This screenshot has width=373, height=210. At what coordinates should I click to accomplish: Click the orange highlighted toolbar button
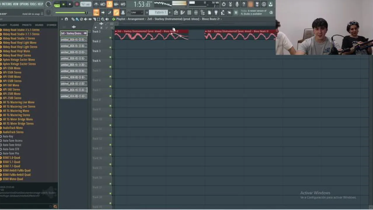click(250, 4)
